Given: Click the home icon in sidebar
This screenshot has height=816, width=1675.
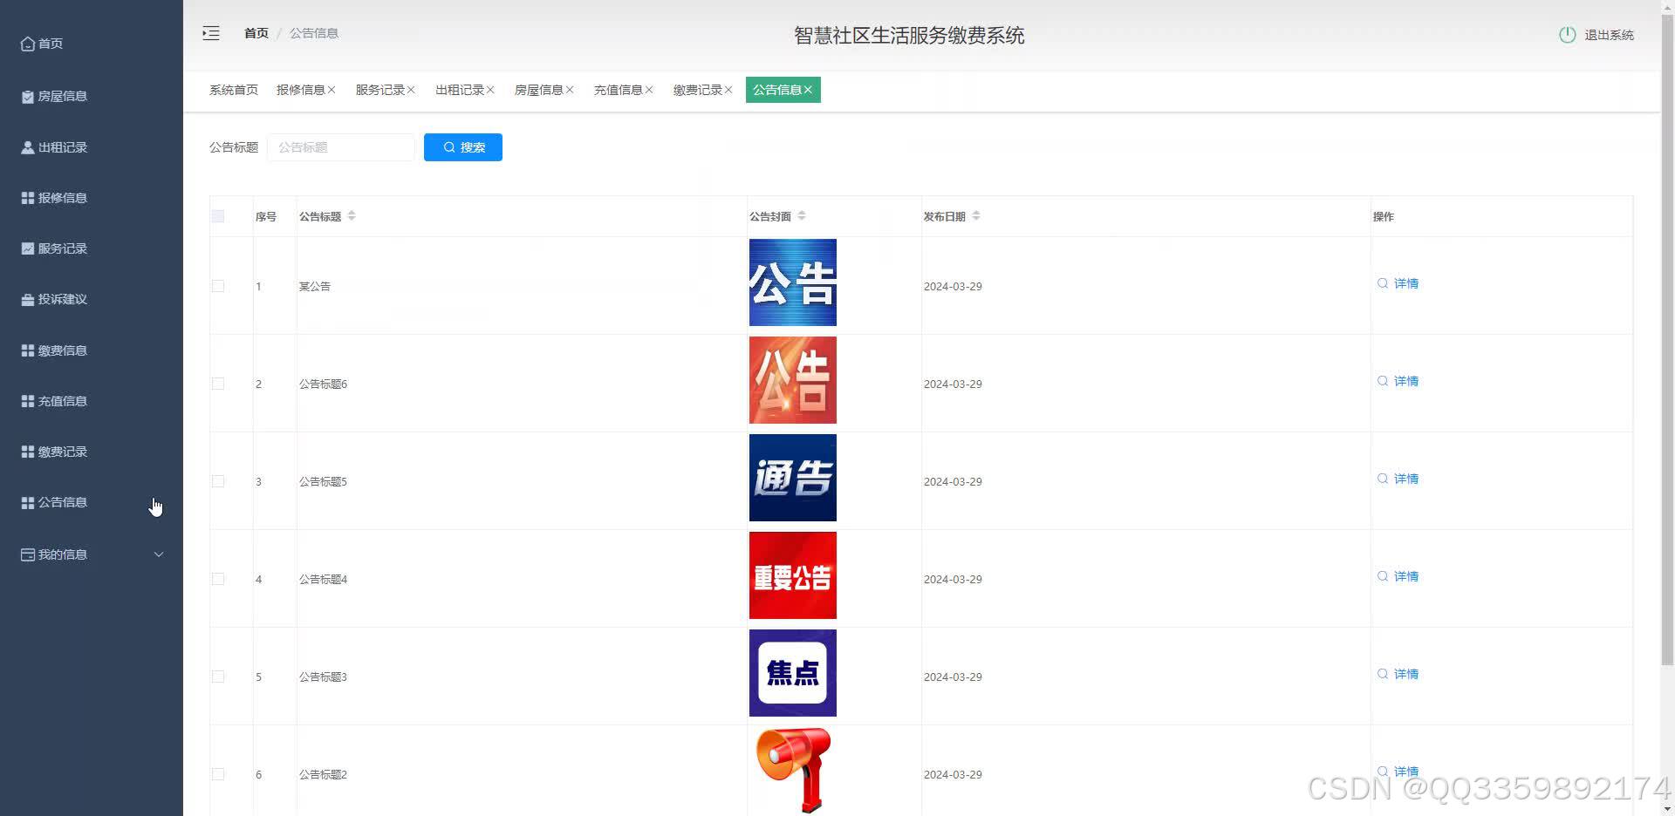Looking at the screenshot, I should point(28,44).
